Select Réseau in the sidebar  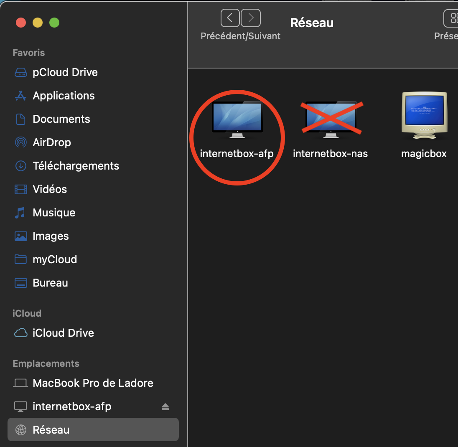coord(51,430)
